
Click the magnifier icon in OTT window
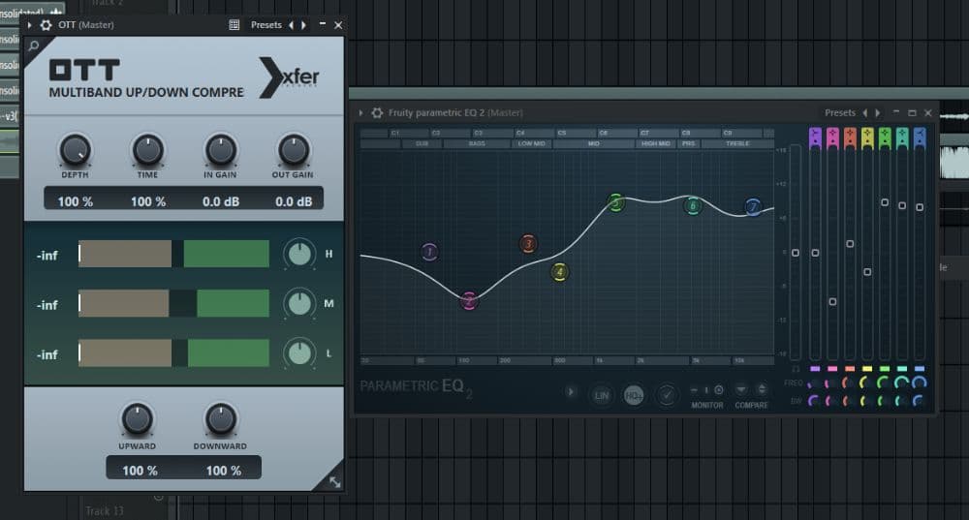(34, 46)
